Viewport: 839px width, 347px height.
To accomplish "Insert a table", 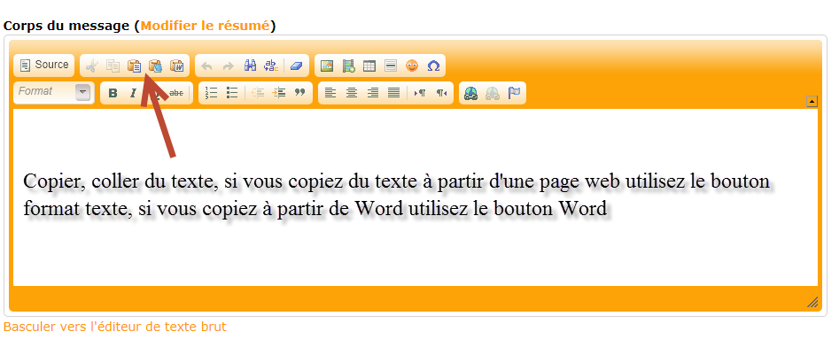I will pyautogui.click(x=369, y=66).
